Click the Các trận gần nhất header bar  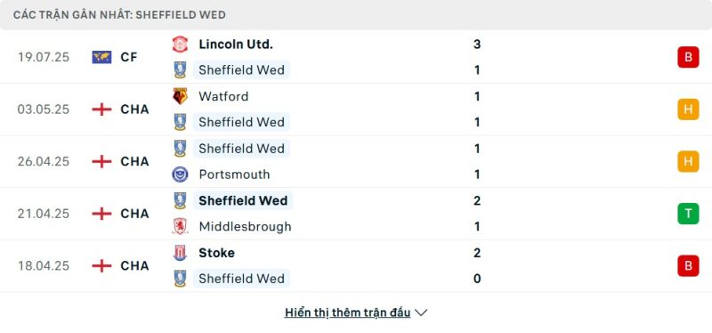[356, 14]
